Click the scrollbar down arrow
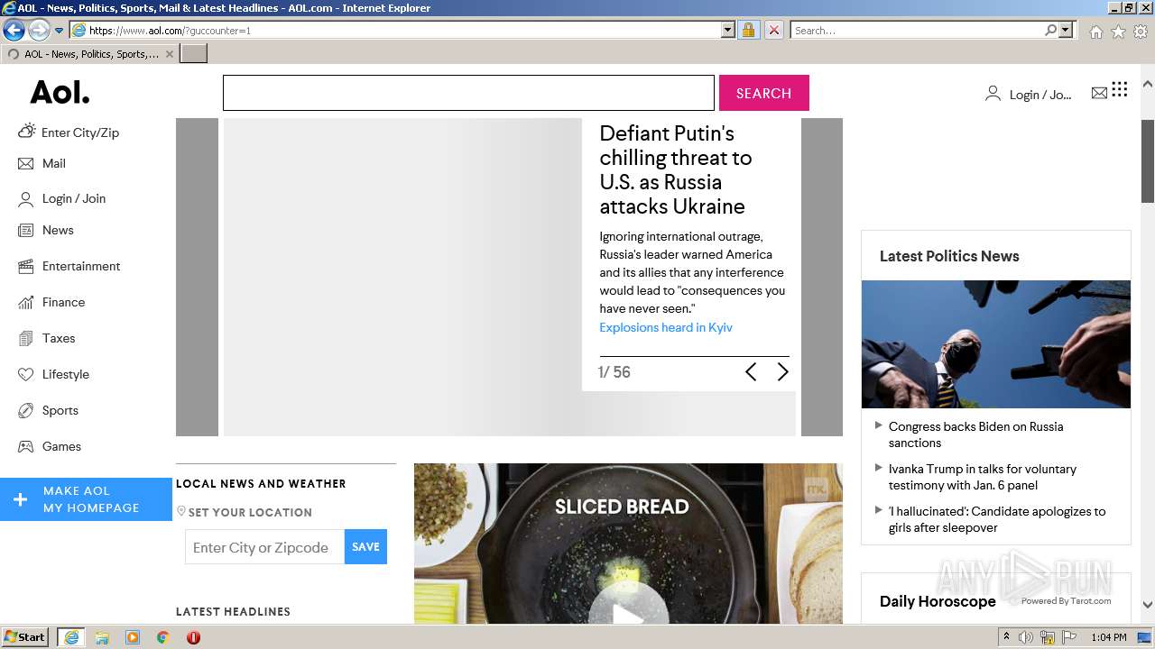1155x649 pixels. (x=1148, y=605)
